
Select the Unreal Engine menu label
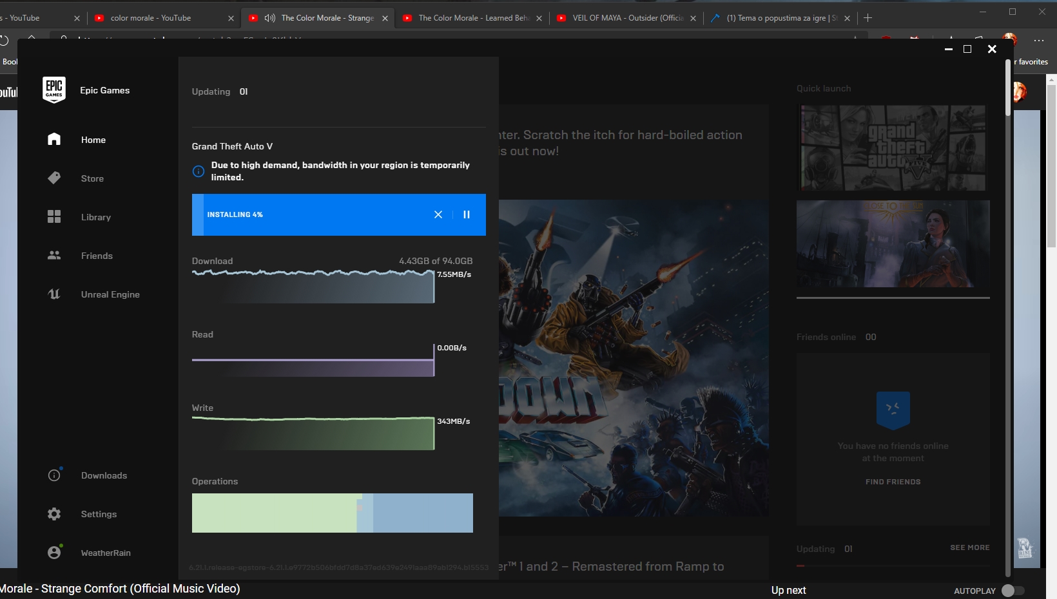110,294
